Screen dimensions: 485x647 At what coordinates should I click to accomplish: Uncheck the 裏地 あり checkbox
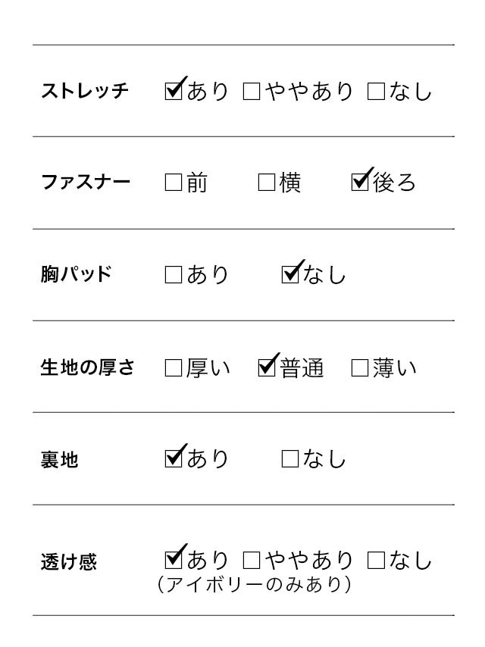point(173,458)
